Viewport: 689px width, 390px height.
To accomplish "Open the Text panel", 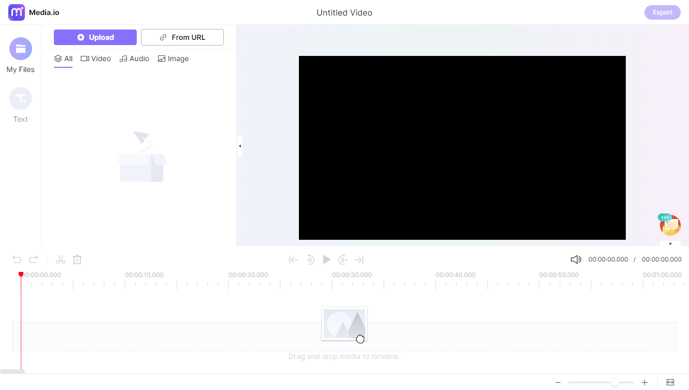I will [x=20, y=98].
